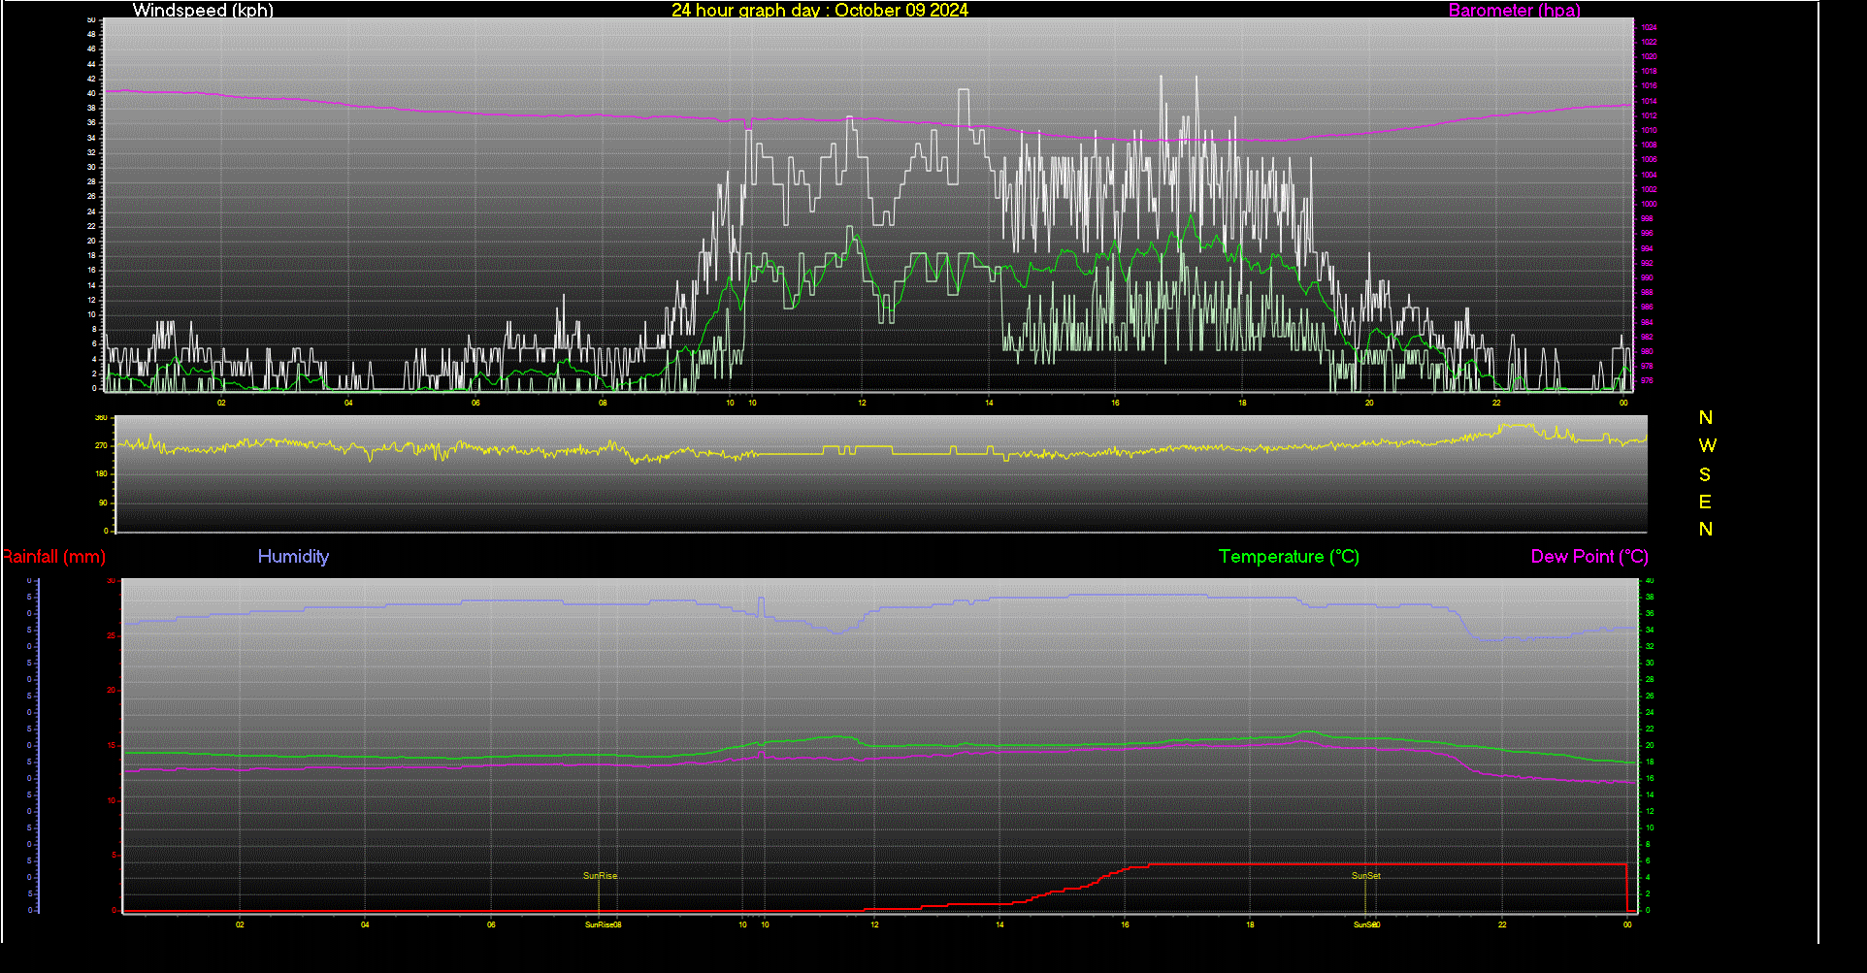Click the 360 value on wind direction axis
This screenshot has height=973, width=1867.
[101, 418]
